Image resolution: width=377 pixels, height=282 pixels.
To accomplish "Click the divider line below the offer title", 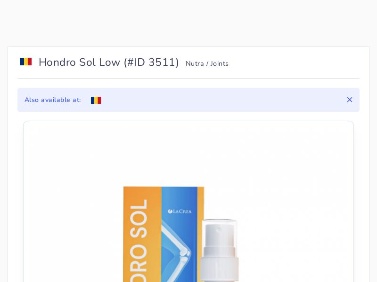I will click(188, 78).
